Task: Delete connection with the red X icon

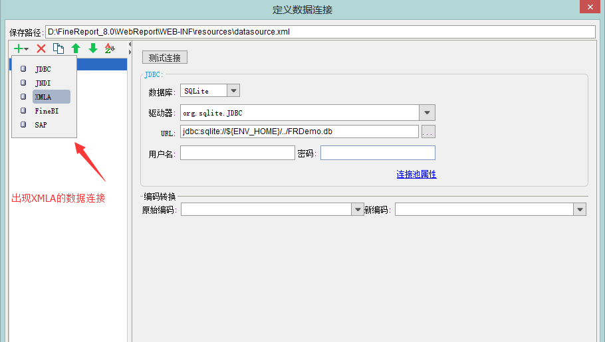Action: click(x=41, y=48)
